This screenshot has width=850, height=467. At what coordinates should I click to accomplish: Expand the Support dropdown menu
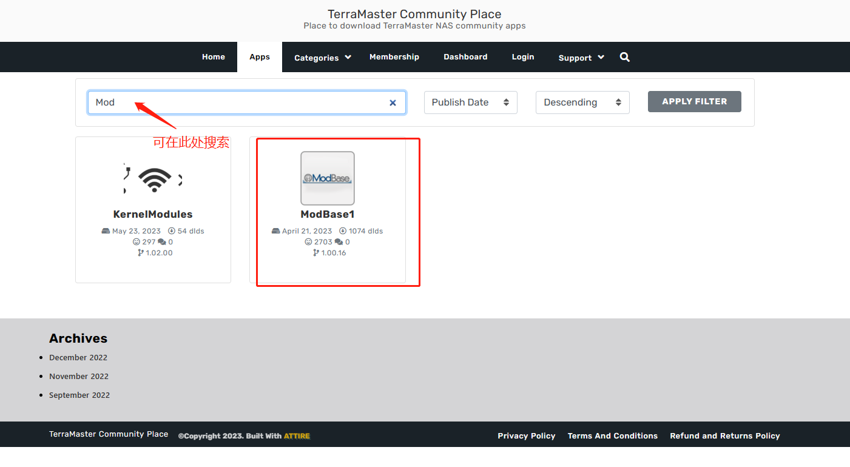[581, 58]
